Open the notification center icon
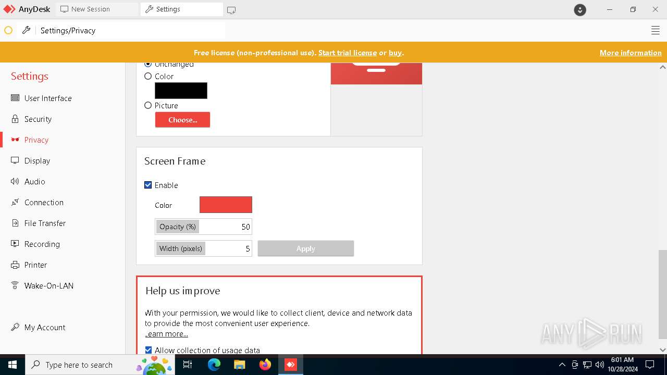The width and height of the screenshot is (667, 375). pos(650,365)
